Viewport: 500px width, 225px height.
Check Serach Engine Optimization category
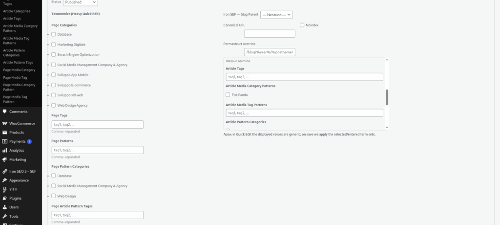[x=54, y=54]
